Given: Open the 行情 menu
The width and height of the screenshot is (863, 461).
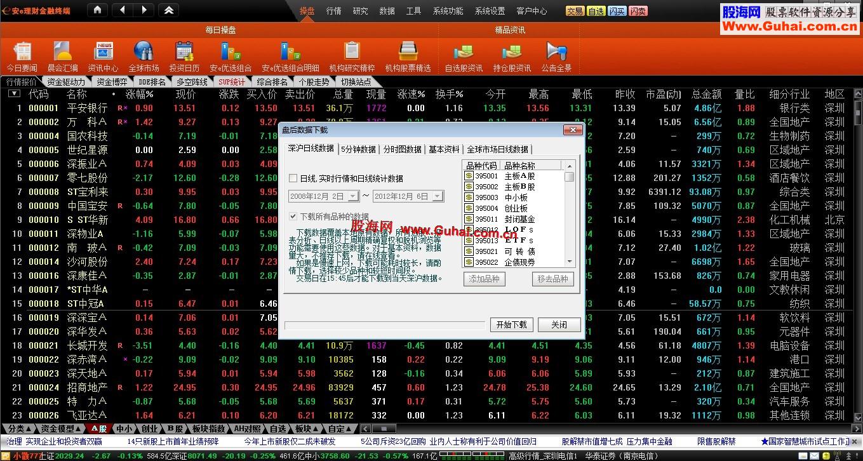Looking at the screenshot, I should tap(334, 11).
